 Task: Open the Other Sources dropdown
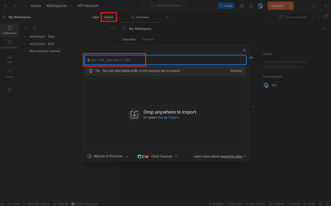[158, 156]
